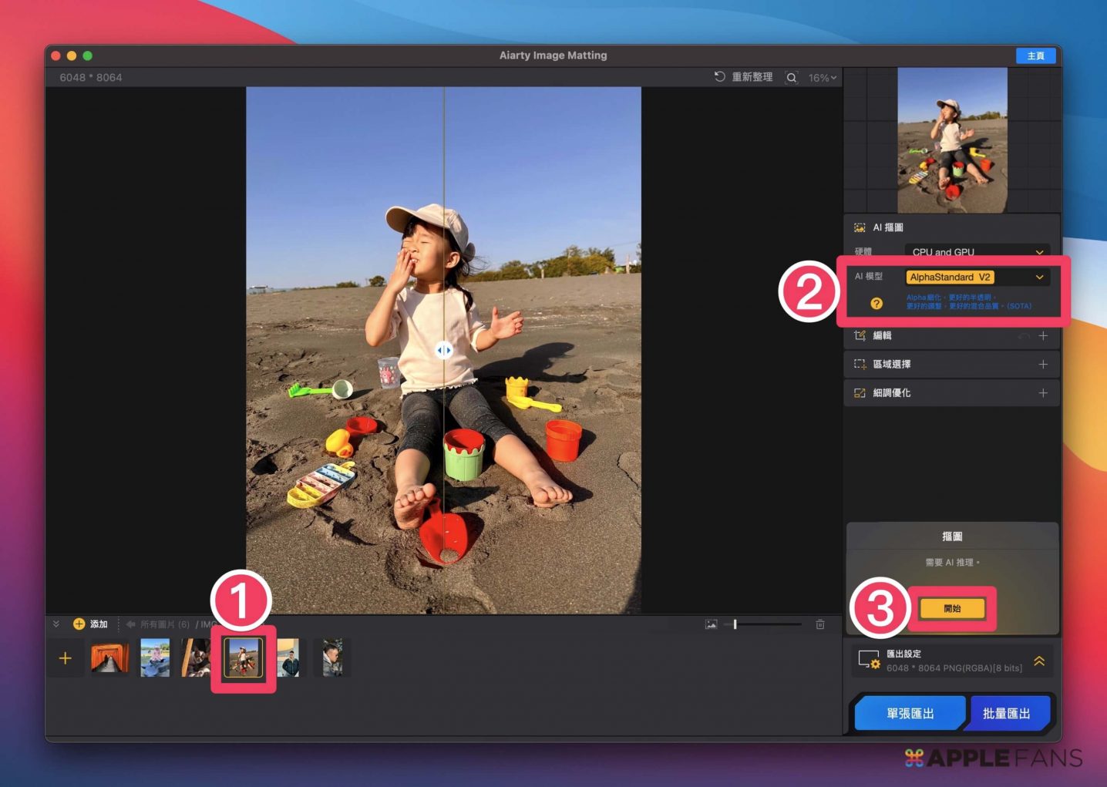The width and height of the screenshot is (1107, 787).
Task: Expand the 細調優化 refinement section
Action: click(1043, 393)
